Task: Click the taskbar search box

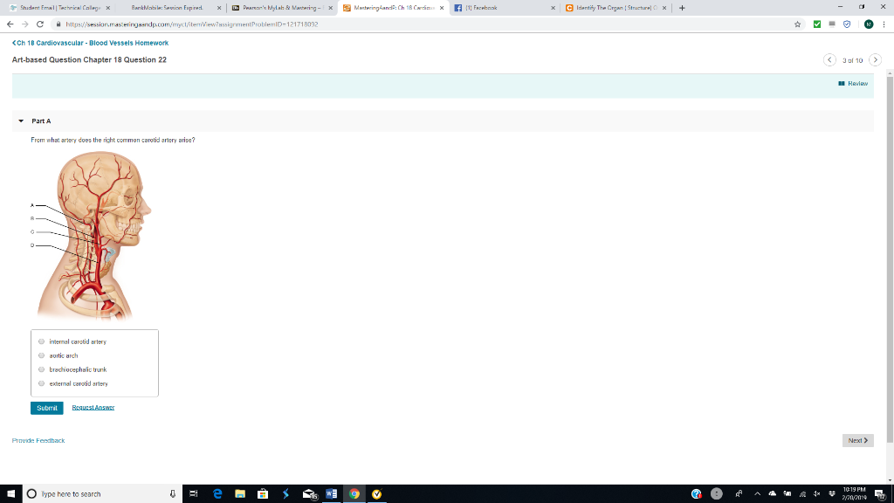Action: coord(103,494)
